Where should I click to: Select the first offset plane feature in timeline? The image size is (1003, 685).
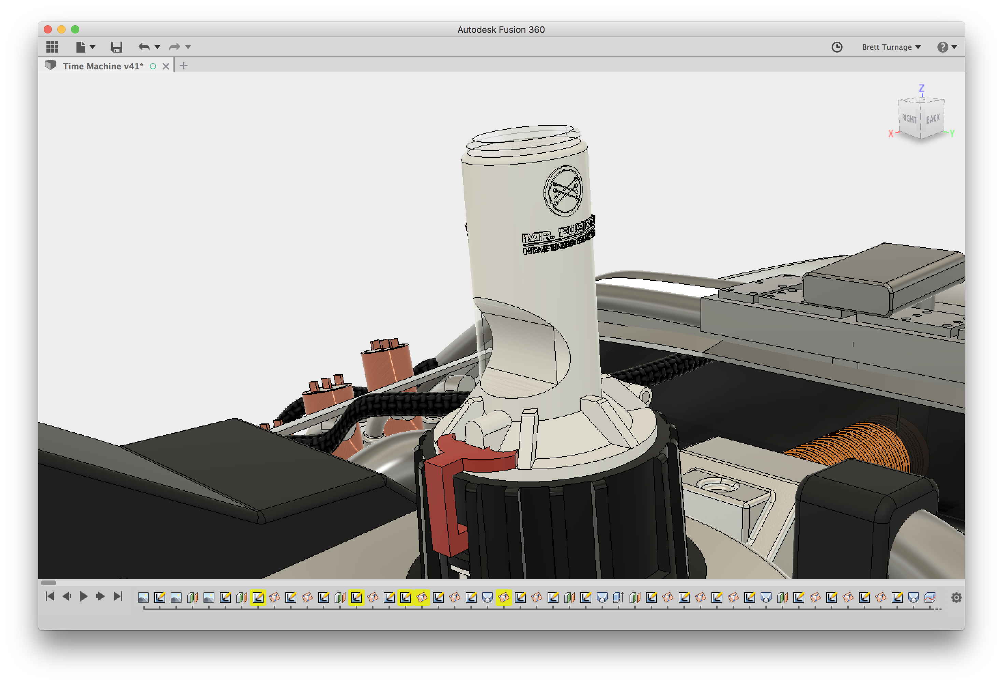193,597
